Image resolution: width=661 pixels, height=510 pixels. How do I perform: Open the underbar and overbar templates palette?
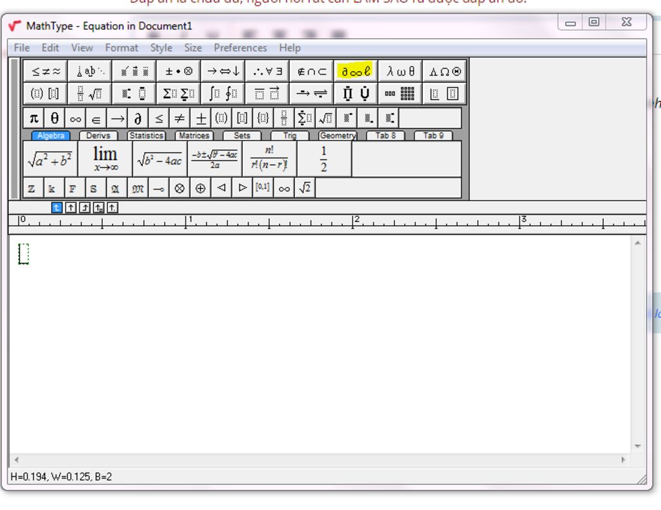click(267, 93)
